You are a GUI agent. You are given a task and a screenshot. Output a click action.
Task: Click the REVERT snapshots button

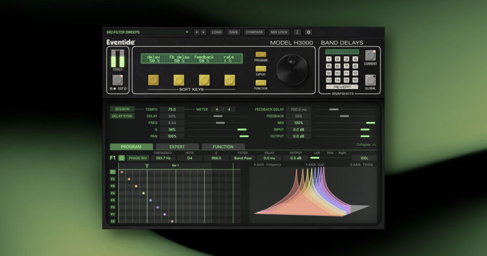[342, 87]
